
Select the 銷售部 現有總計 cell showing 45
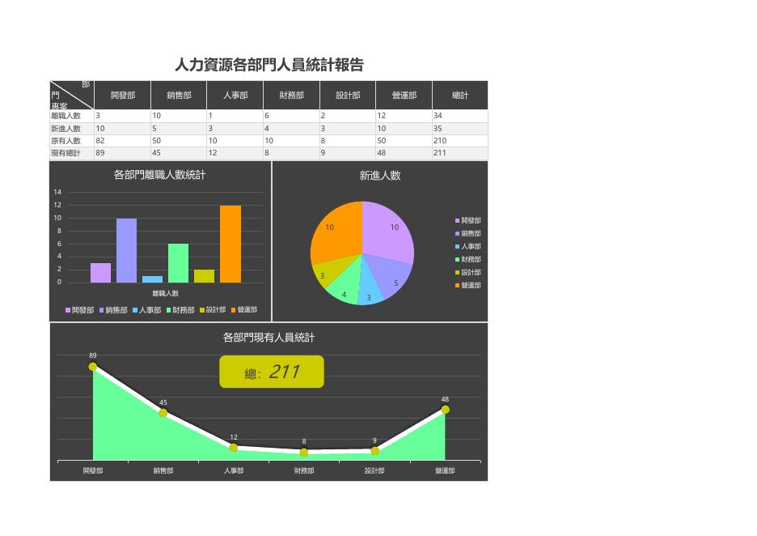pos(179,153)
